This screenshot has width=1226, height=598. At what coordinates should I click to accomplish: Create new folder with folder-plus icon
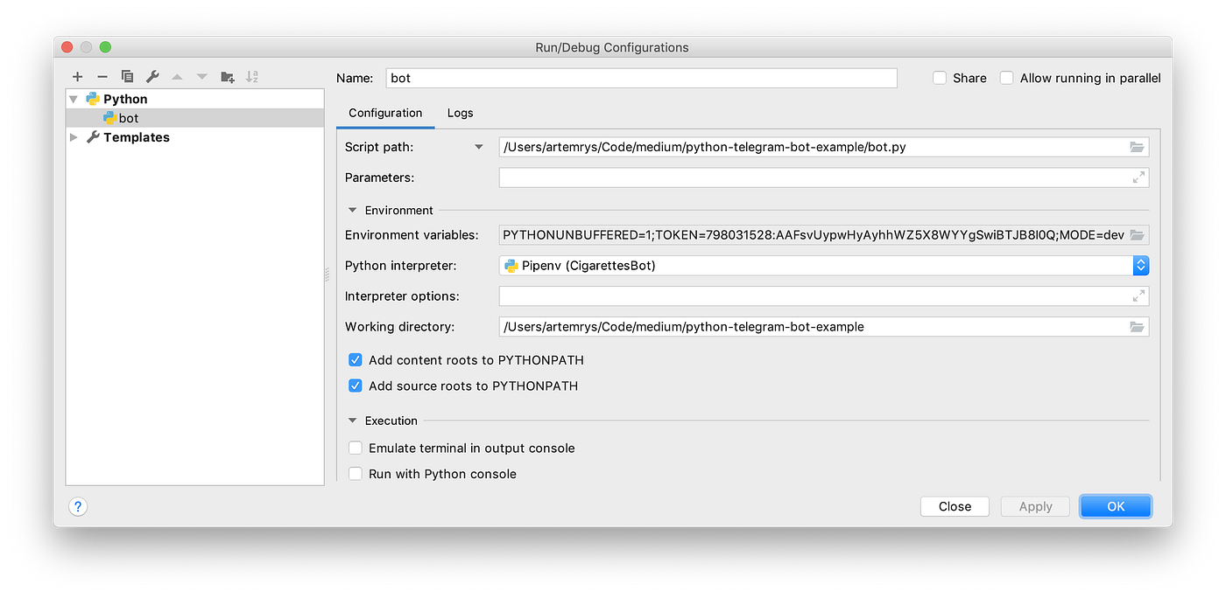pyautogui.click(x=228, y=77)
